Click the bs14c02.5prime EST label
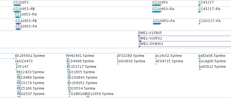 169,56
